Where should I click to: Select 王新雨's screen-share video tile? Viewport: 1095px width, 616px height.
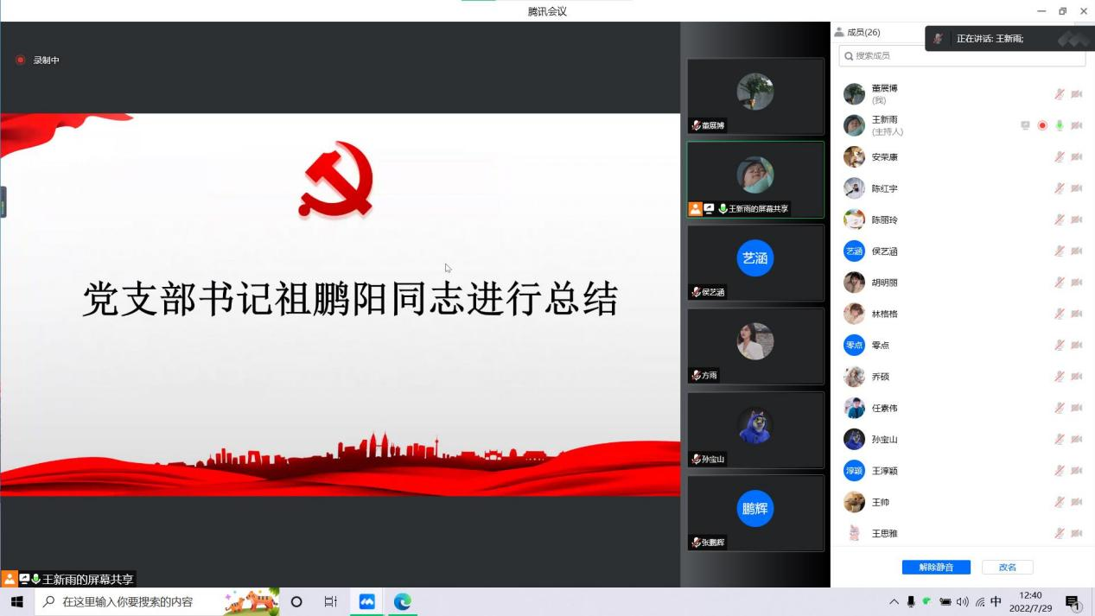click(x=755, y=180)
